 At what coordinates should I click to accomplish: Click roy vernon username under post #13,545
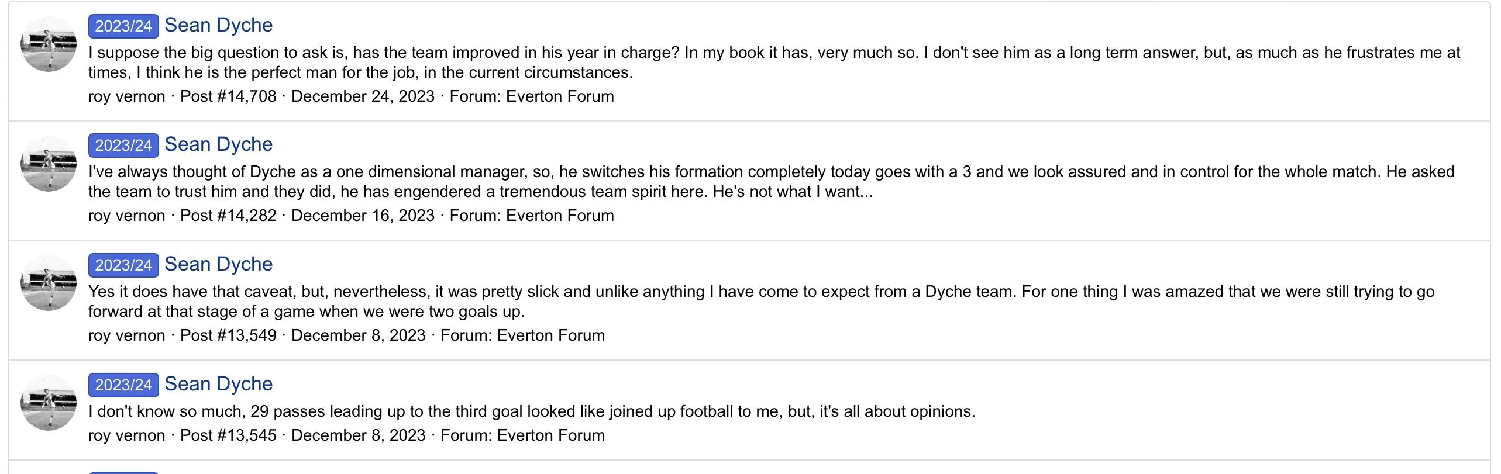[126, 435]
